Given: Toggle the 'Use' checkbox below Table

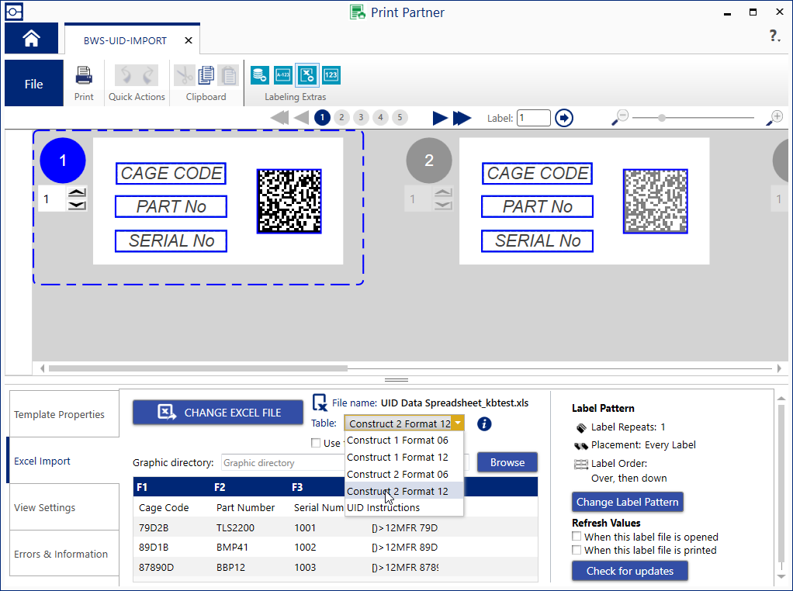Looking at the screenshot, I should pyautogui.click(x=315, y=443).
